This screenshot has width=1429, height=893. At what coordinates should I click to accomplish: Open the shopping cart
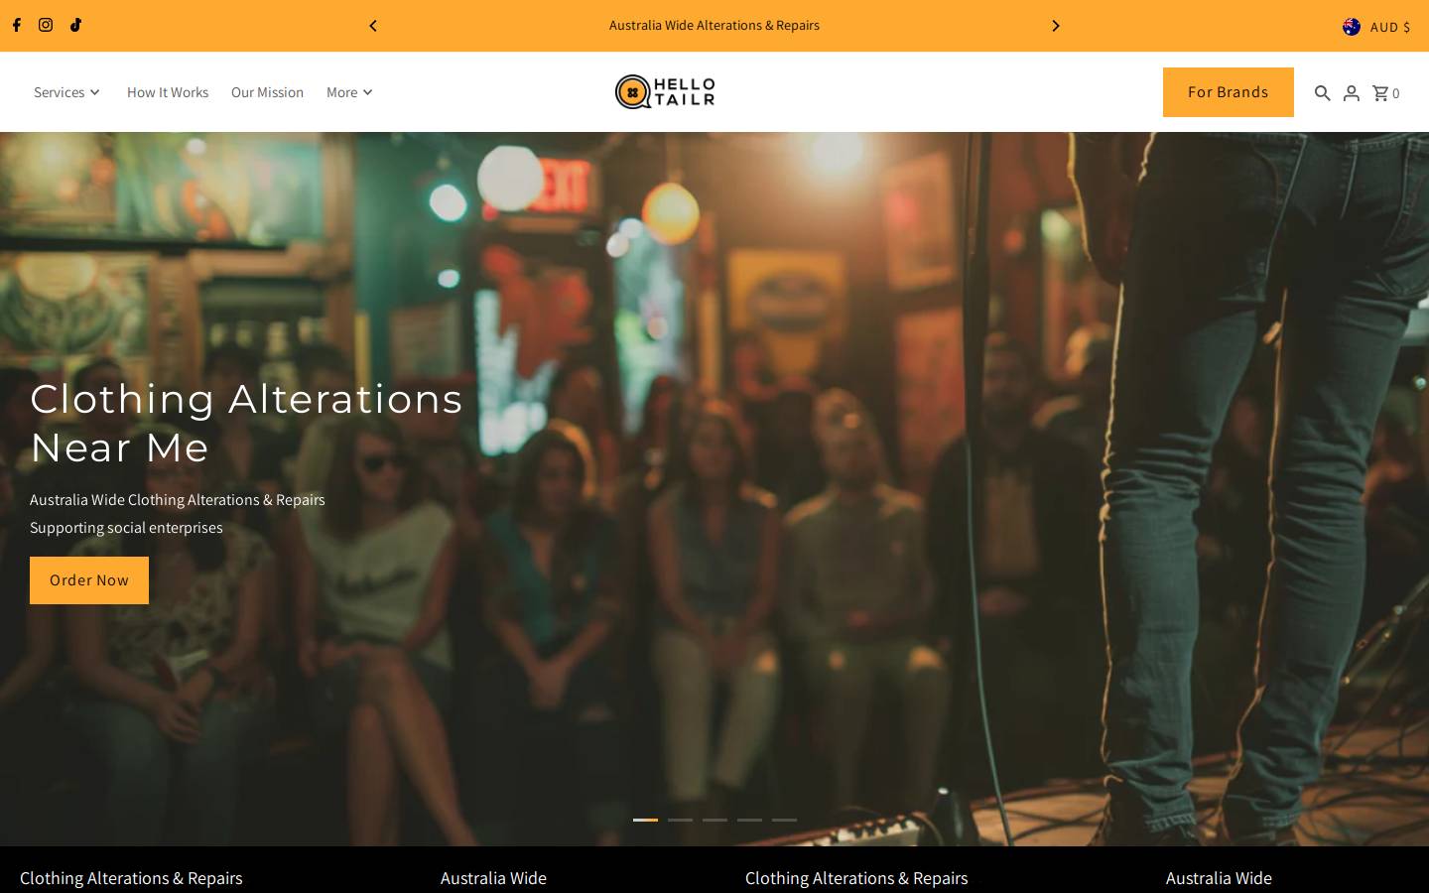click(1385, 93)
